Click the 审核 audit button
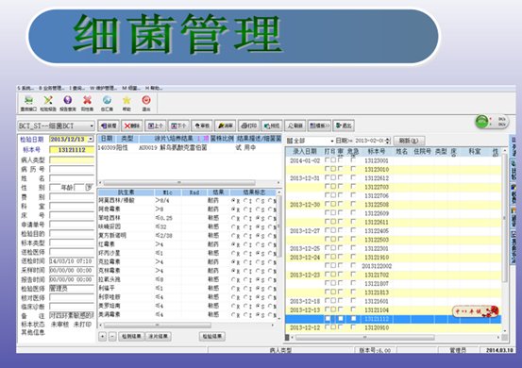The image size is (522, 368). point(202,125)
